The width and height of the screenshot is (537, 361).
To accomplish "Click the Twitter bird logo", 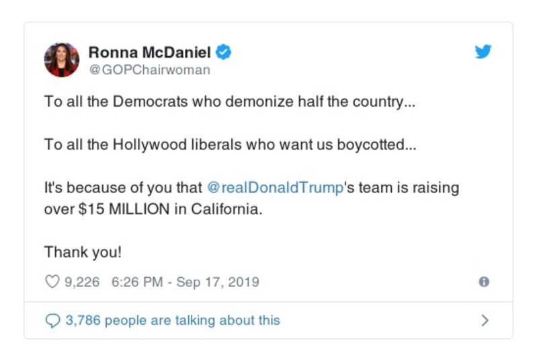I will [483, 52].
